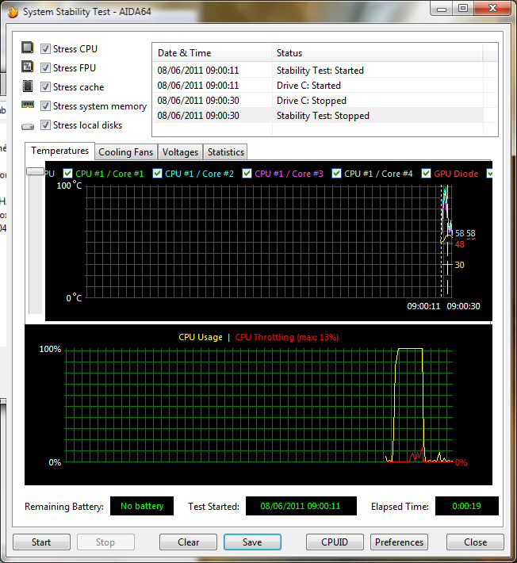Viewport: 517px width, 563px height.
Task: Click the 'No battery' status field
Action: point(142,506)
